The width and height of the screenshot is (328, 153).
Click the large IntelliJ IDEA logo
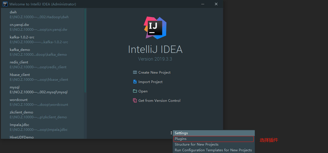pos(155,28)
